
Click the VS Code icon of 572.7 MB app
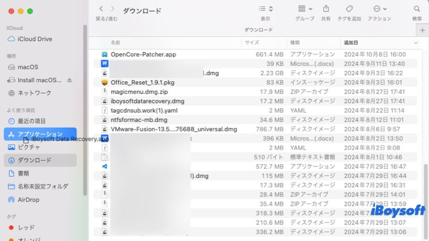pos(104,166)
